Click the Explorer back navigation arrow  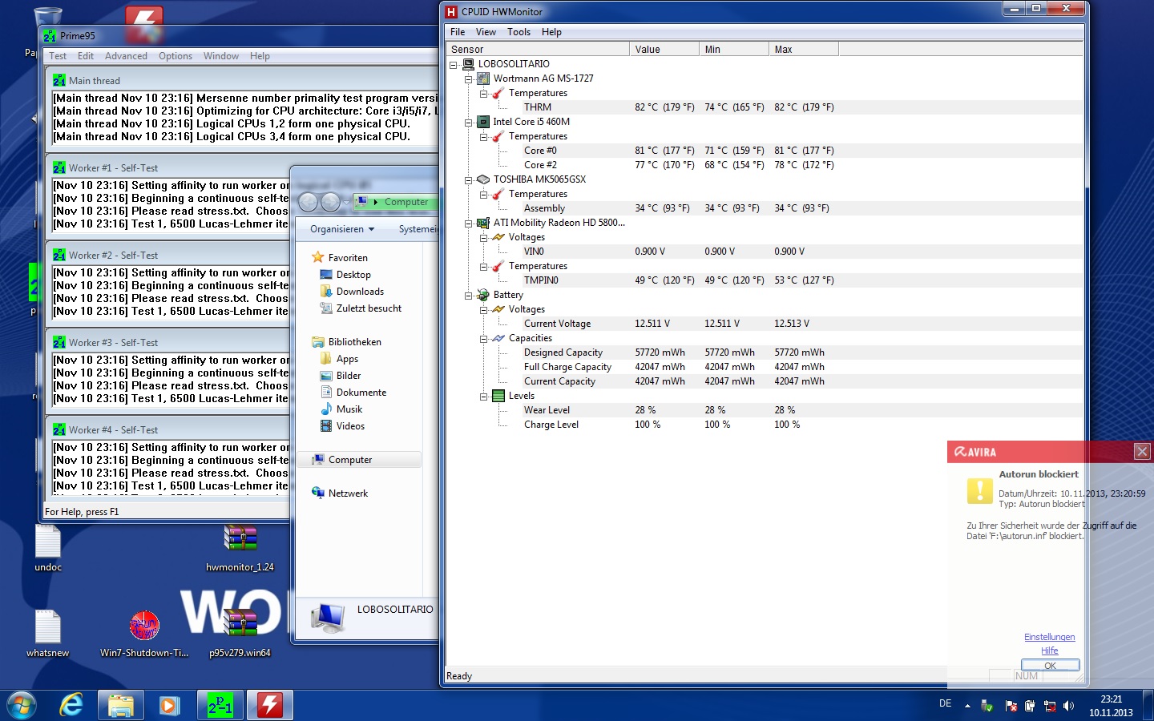click(308, 202)
